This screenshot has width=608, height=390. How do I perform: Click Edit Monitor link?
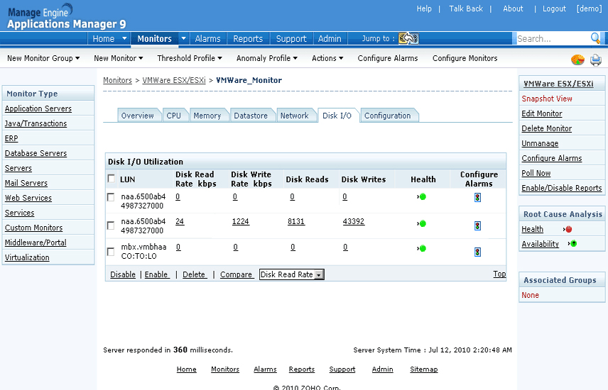click(x=542, y=113)
